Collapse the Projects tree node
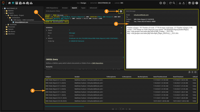Image resolution: width=200 pixels, height=112 pixels. (x=5, y=13)
